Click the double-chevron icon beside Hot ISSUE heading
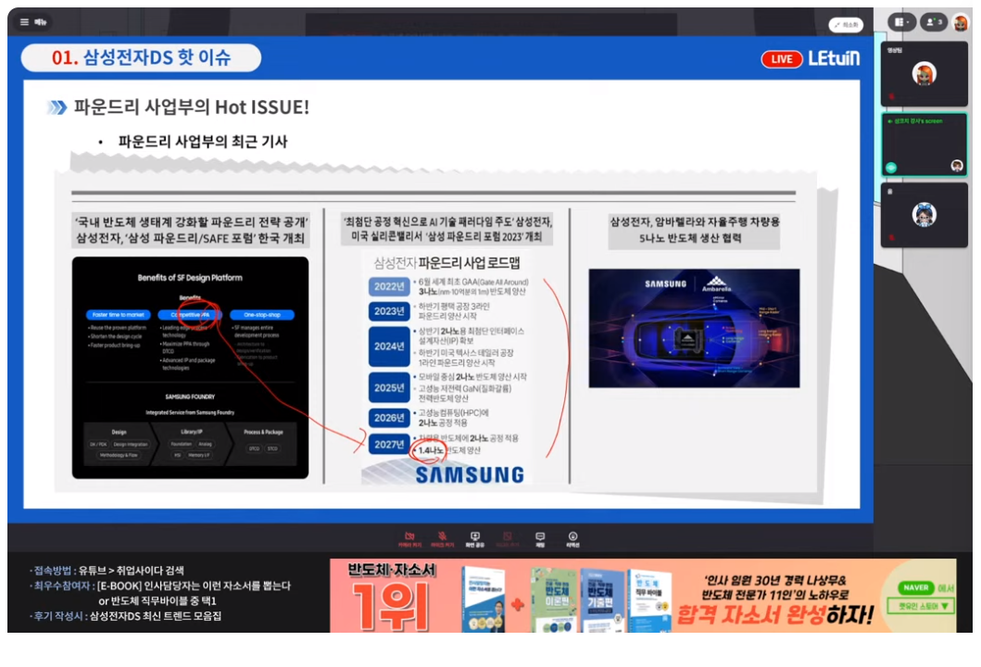 point(57,107)
